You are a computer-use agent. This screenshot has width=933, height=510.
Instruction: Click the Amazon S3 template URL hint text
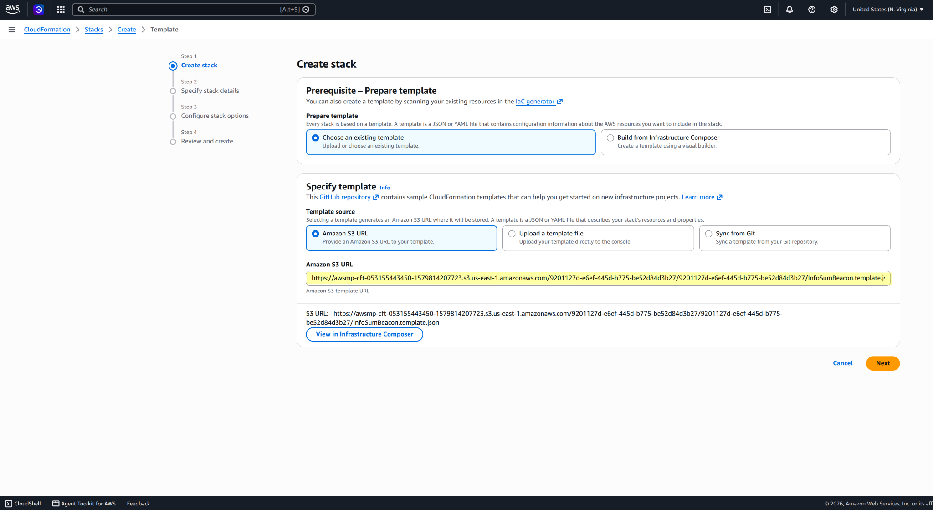(338, 291)
